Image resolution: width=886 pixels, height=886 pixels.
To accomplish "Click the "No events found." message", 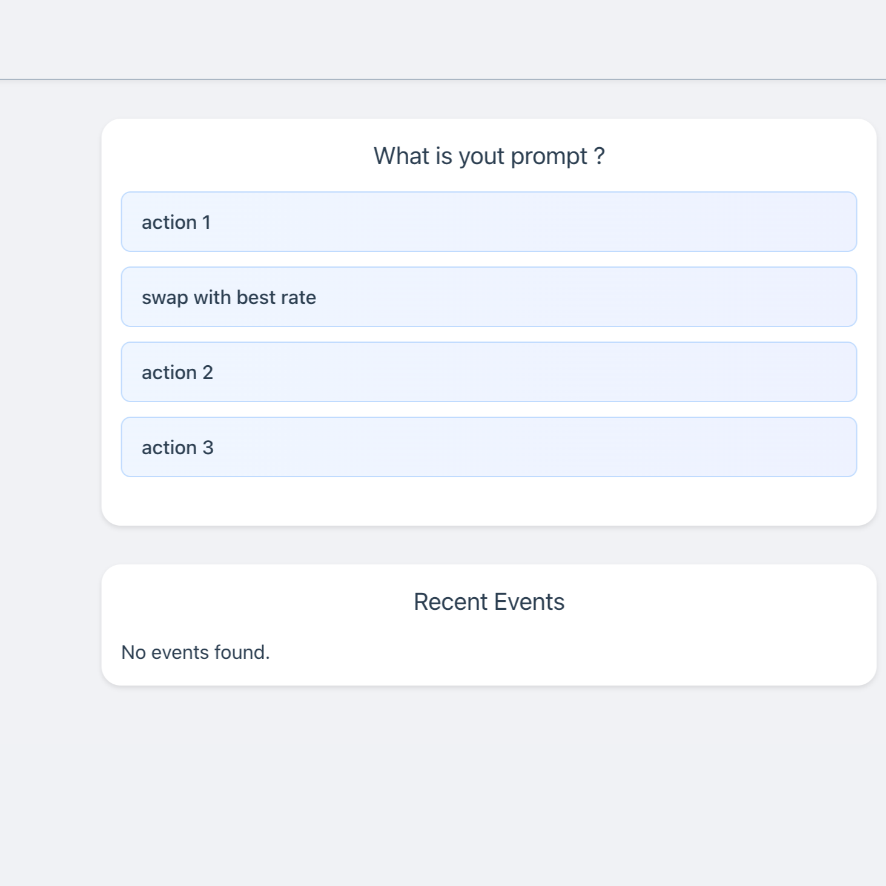I will tap(196, 652).
